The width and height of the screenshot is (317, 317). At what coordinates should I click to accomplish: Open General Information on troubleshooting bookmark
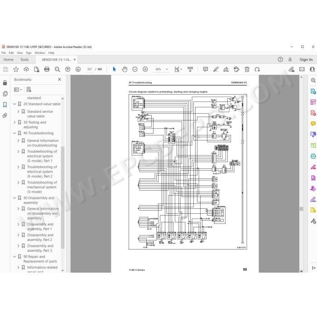pos(43,143)
